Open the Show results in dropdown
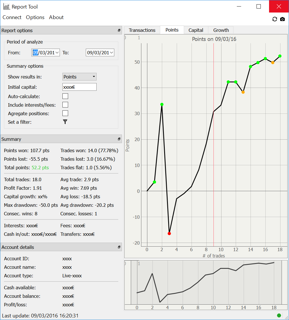This screenshot has height=320, width=289. point(79,77)
